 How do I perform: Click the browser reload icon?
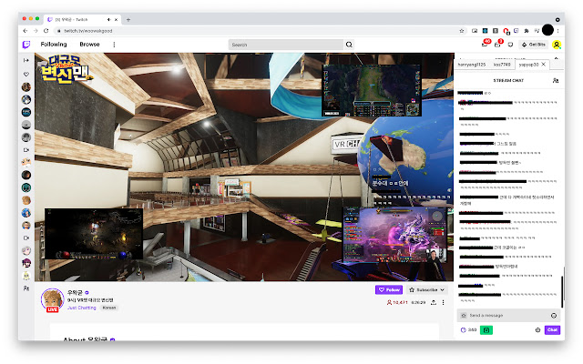46,31
